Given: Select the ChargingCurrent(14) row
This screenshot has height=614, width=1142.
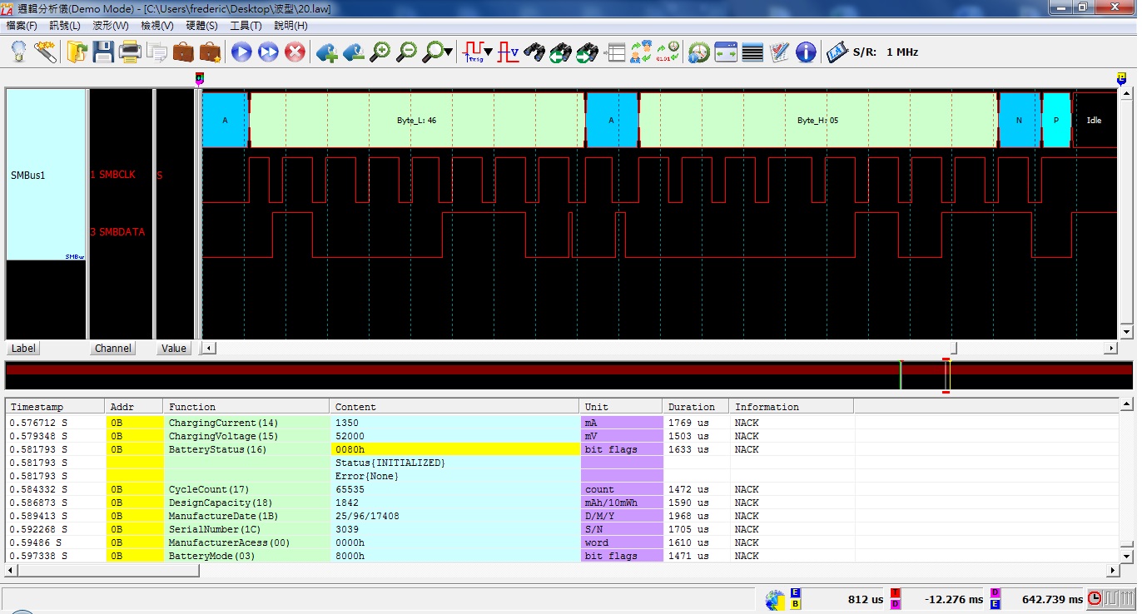Looking at the screenshot, I should (x=562, y=423).
